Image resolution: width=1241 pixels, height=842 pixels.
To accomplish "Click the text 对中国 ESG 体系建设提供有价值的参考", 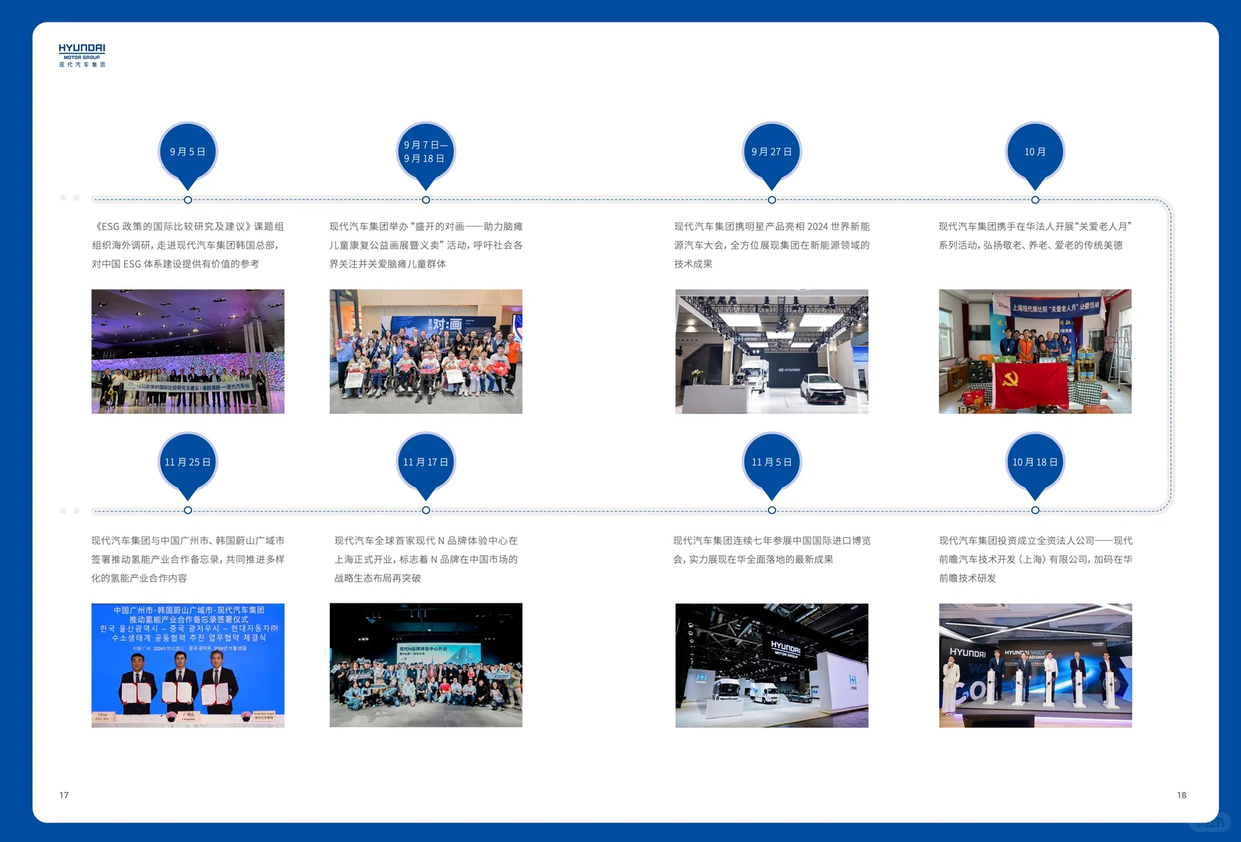I will pyautogui.click(x=176, y=264).
